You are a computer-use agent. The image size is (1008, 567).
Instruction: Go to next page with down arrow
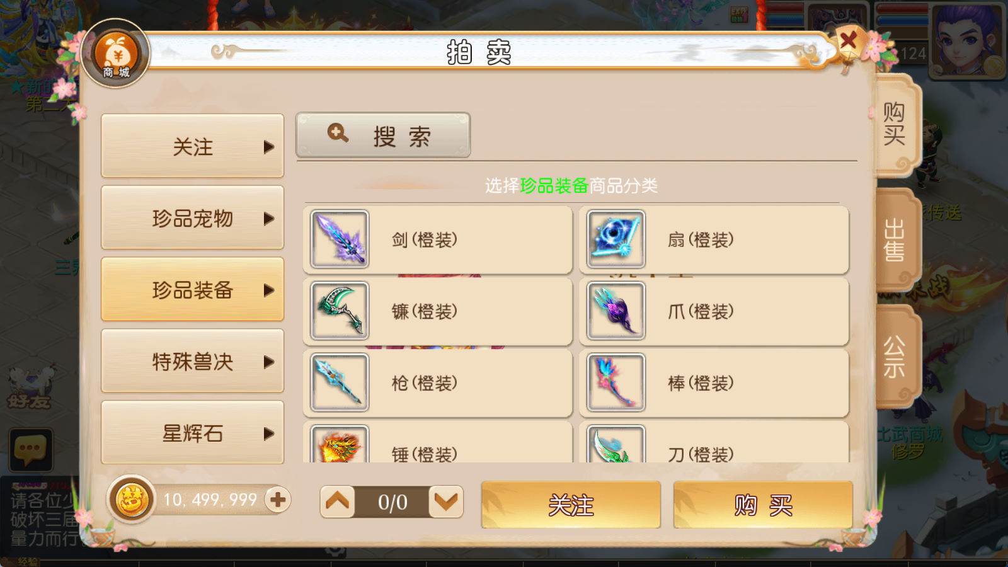446,501
